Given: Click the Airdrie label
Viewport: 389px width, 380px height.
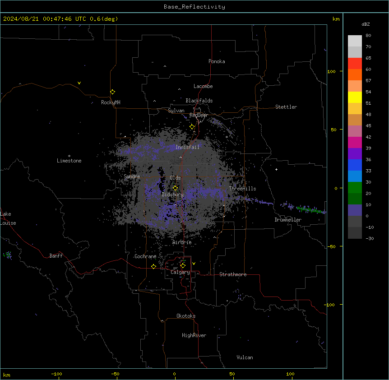Looking at the screenshot, I should point(182,242).
